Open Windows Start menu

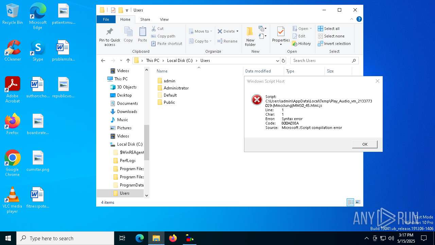(8, 238)
